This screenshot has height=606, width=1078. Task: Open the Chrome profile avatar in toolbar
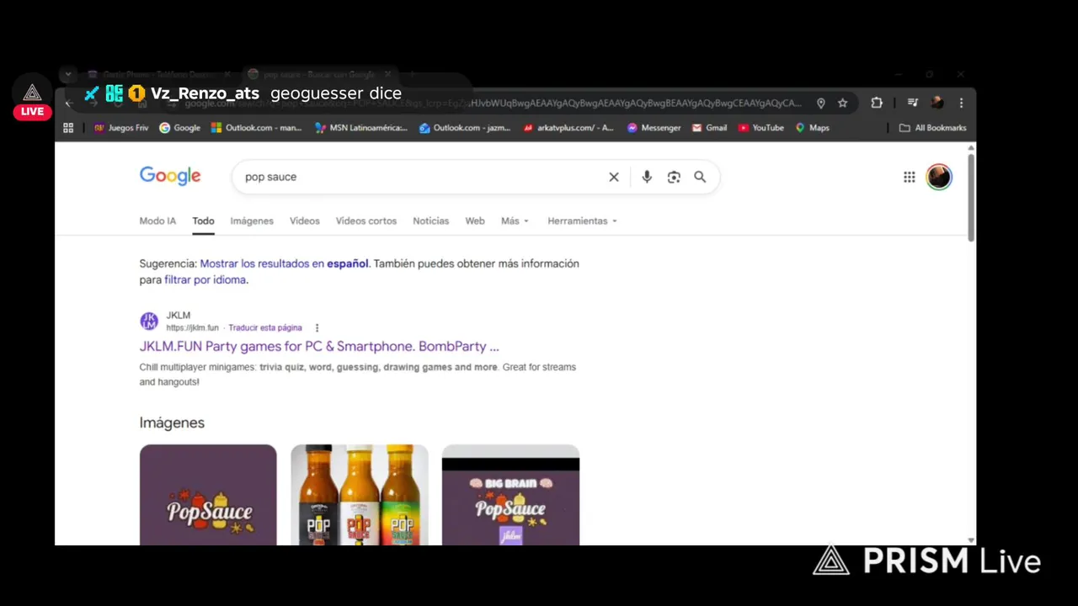pos(937,103)
